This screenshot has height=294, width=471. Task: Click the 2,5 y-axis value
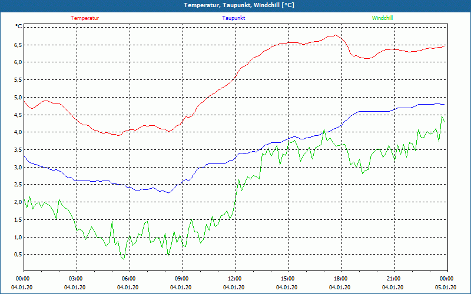click(18, 185)
